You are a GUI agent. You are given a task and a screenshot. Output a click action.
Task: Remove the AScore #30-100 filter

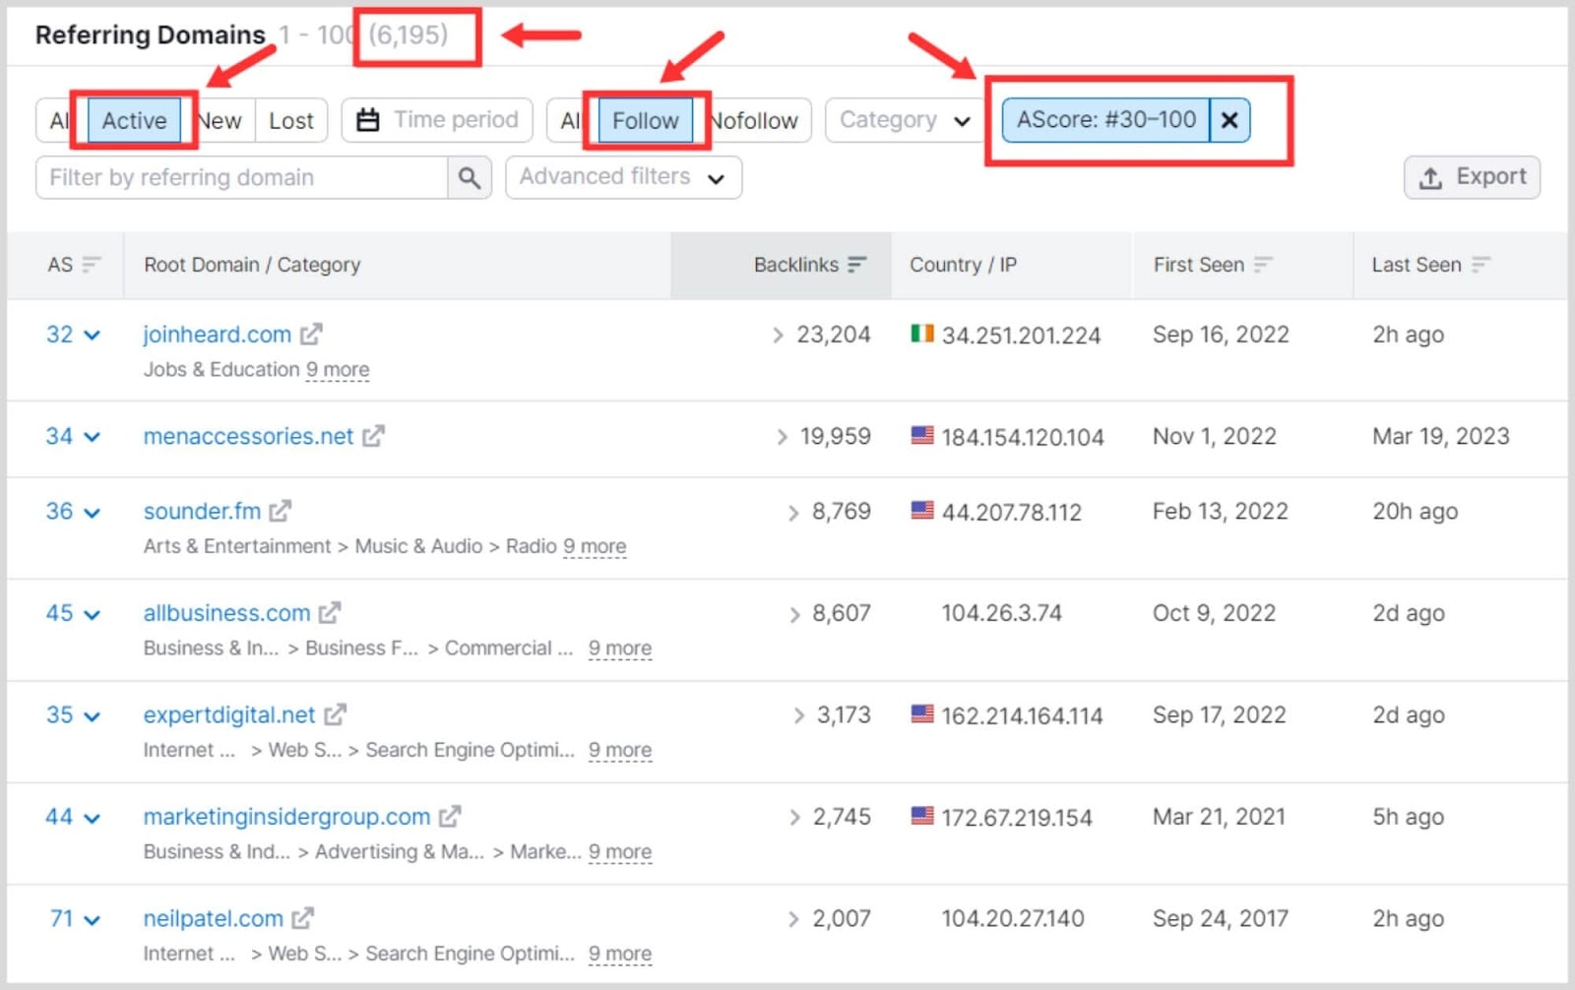click(1229, 120)
